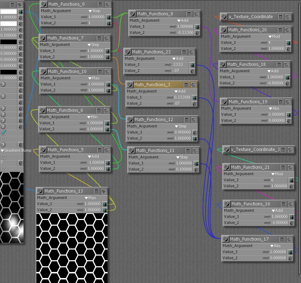
Task: Click Value_1 connected port on Math_Functions_12
Action: click(196, 132)
